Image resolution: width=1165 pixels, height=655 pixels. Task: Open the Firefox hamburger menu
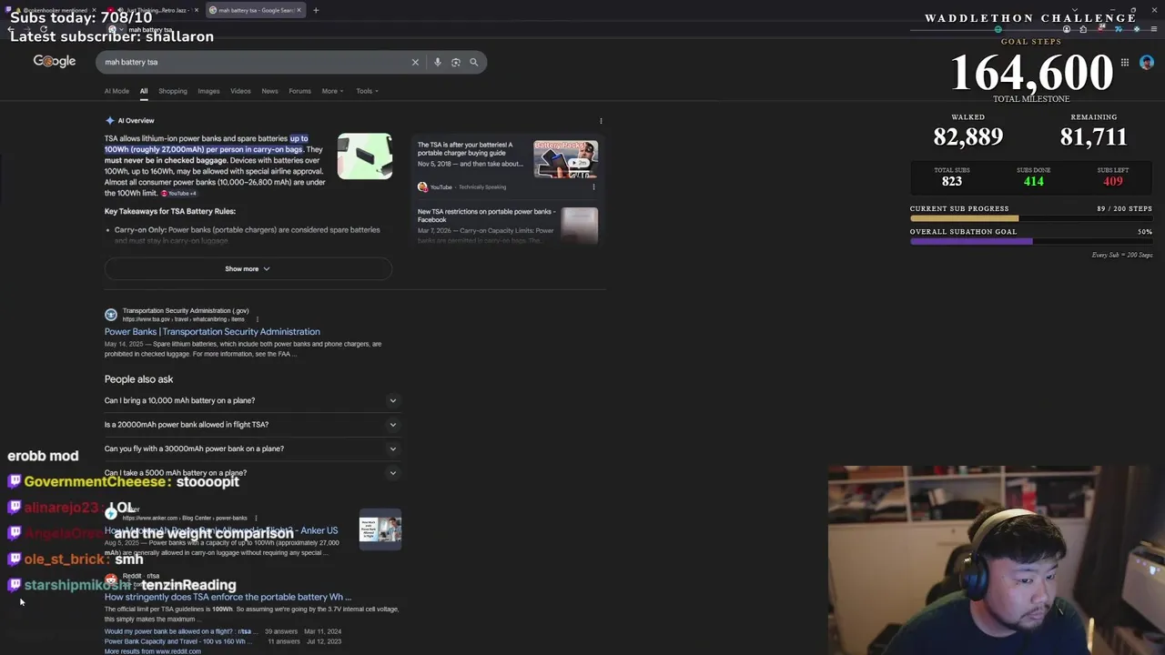coord(1153,29)
